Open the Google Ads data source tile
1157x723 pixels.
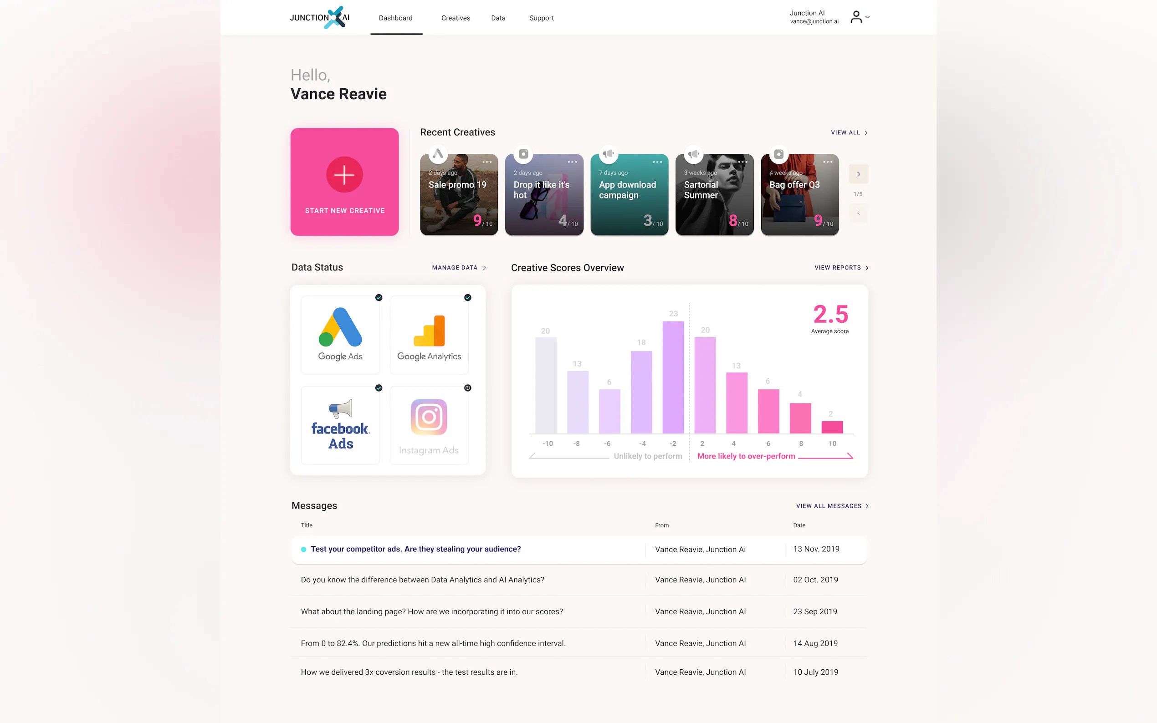(x=340, y=335)
